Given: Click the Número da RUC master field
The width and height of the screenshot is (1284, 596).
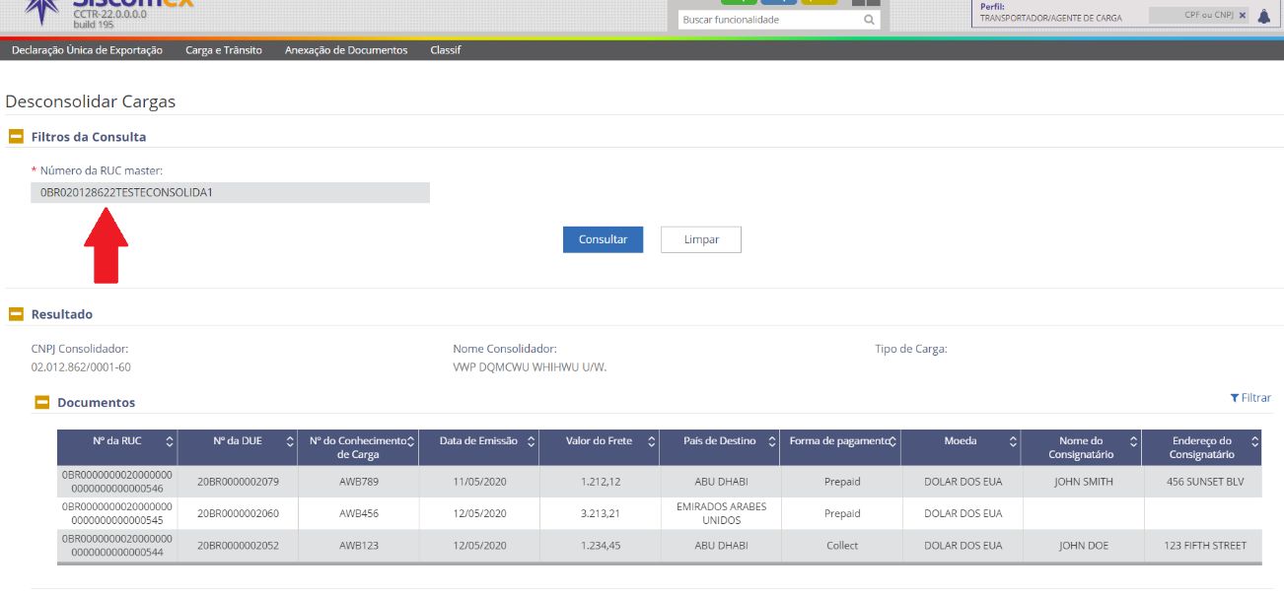Looking at the screenshot, I should pos(230,192).
